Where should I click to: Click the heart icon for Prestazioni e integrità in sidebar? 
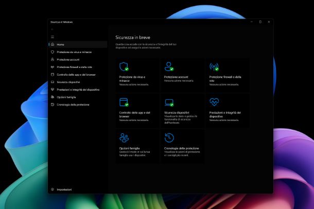click(x=53, y=90)
